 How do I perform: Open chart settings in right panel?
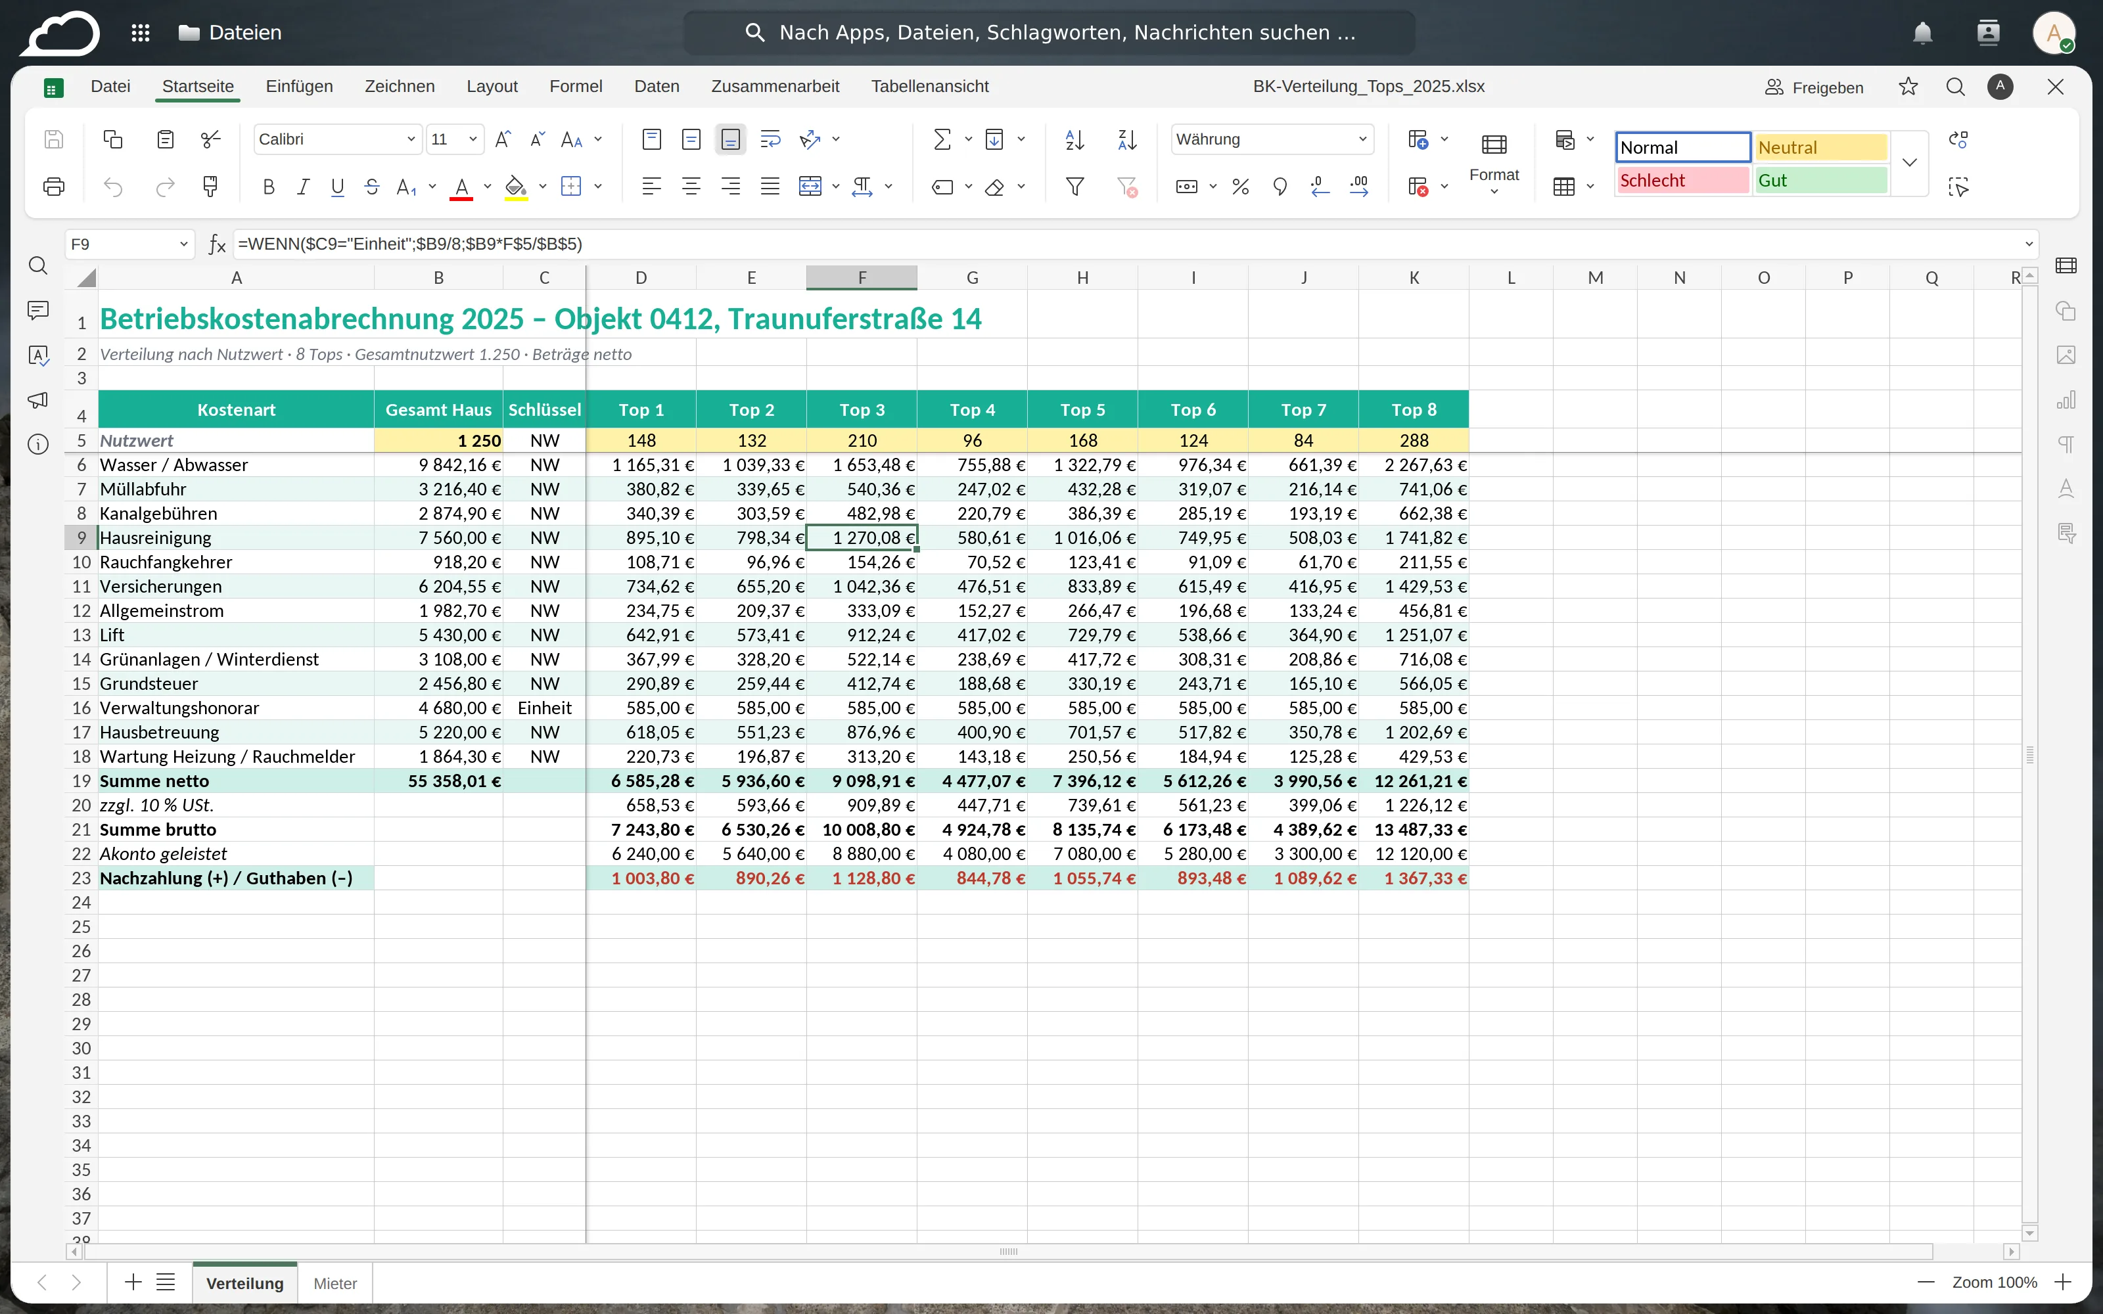click(x=2066, y=399)
